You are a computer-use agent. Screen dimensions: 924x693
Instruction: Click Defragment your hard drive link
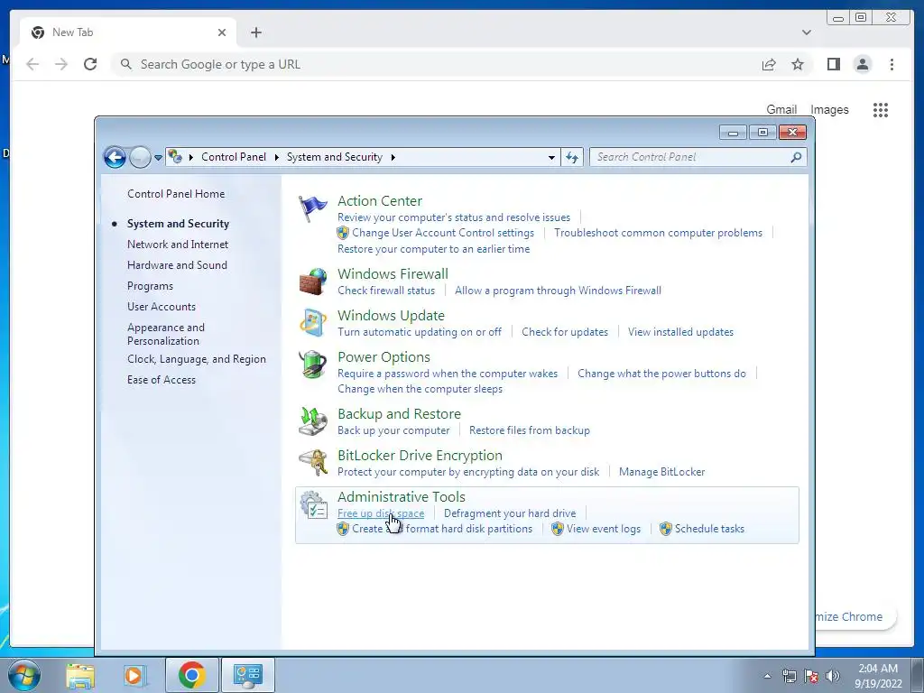(x=510, y=513)
